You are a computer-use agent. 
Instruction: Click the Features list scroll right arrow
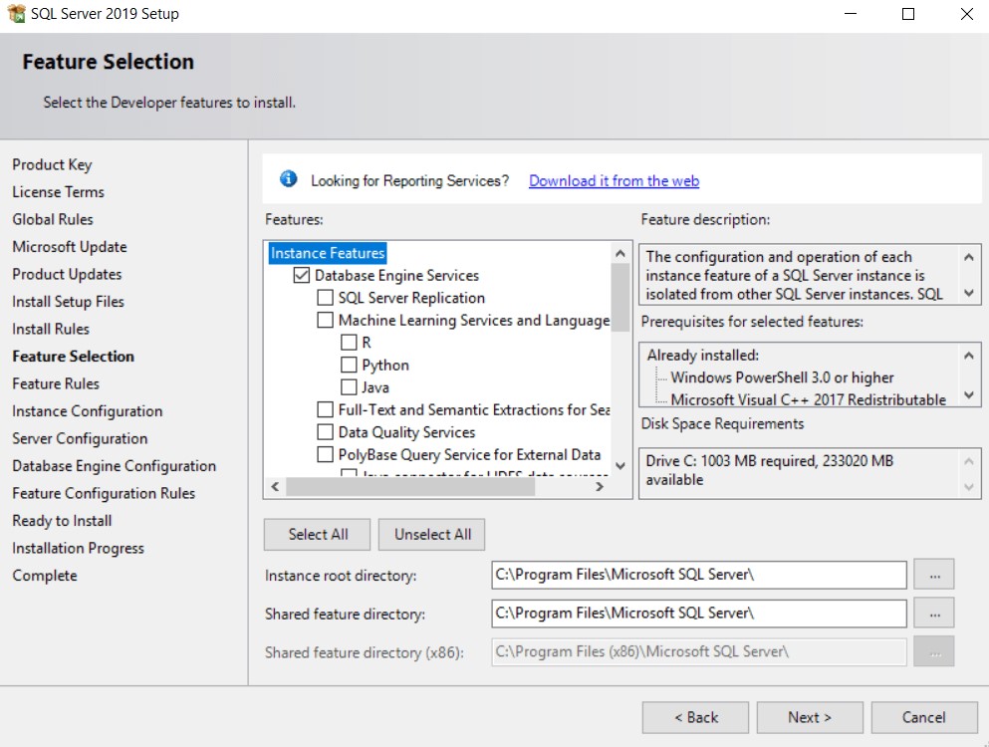[600, 486]
